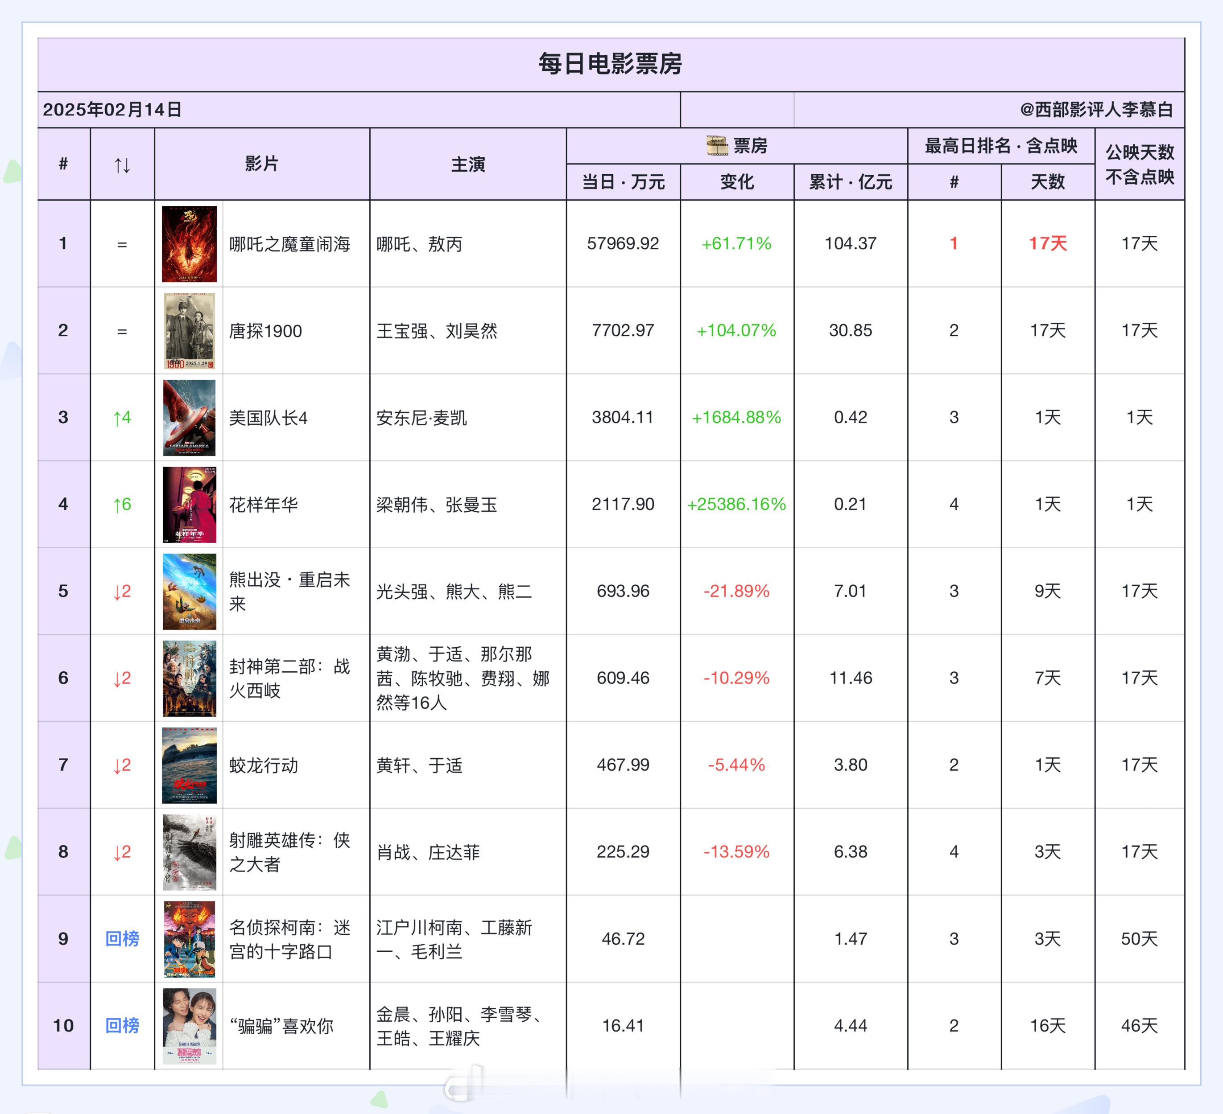
Task: Open the 熊出没·重启未来 poster thumbnail
Action: [x=189, y=591]
